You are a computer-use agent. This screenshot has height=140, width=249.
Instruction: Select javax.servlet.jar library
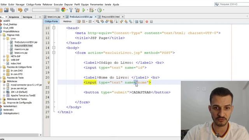click(19, 88)
